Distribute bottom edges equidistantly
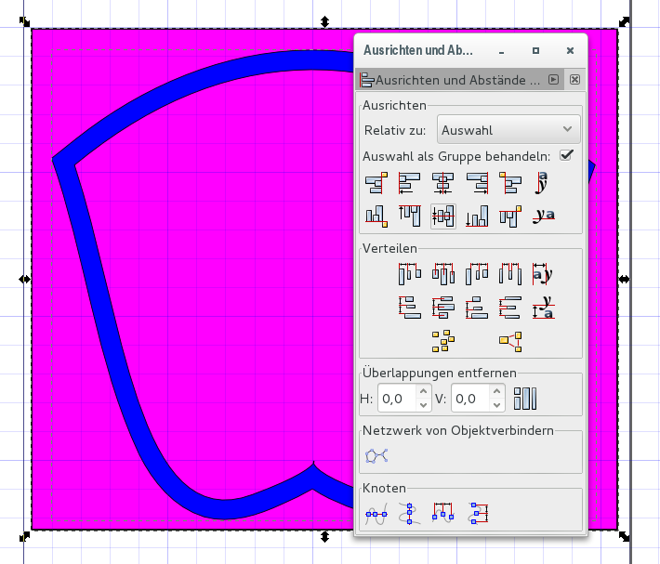This screenshot has width=660, height=564. pos(477,308)
